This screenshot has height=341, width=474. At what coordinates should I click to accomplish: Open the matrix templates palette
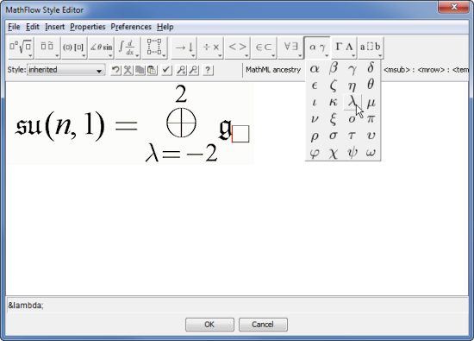(155, 47)
